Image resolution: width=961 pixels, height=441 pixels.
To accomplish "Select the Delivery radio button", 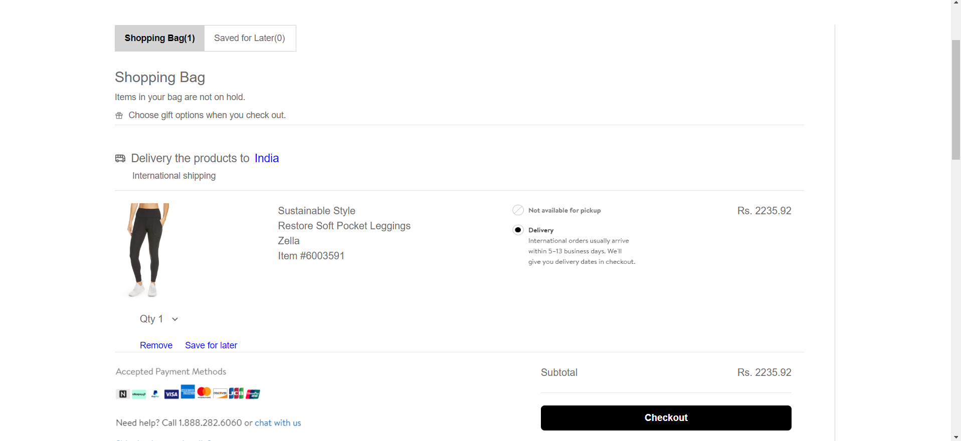I will click(518, 230).
